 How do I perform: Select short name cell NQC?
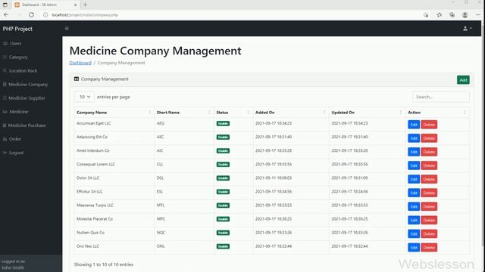[x=161, y=233]
